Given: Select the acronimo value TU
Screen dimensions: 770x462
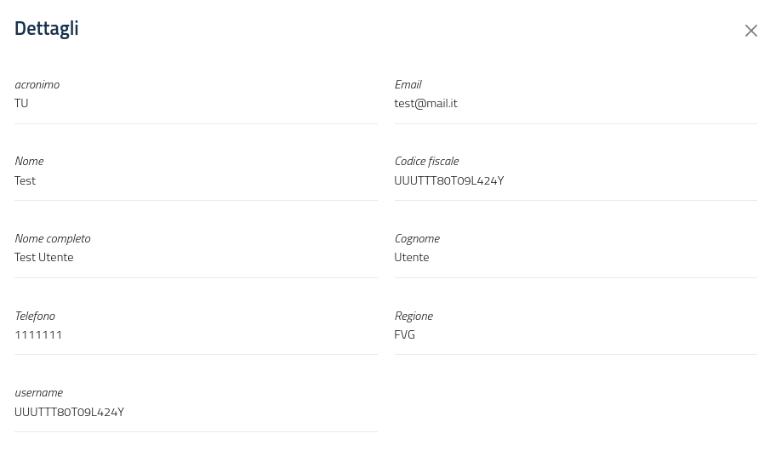Looking at the screenshot, I should click(21, 103).
